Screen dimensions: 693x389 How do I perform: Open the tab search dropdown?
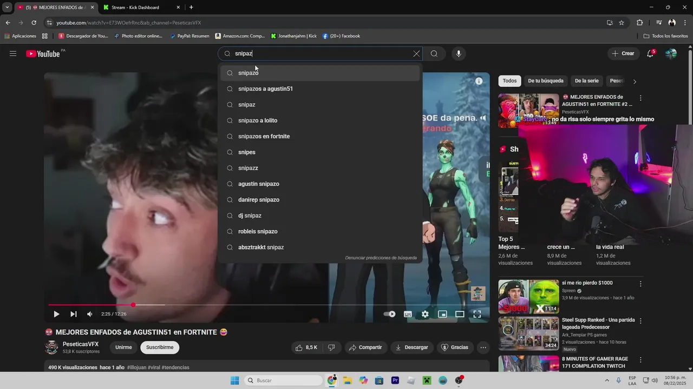pyautogui.click(x=7, y=8)
